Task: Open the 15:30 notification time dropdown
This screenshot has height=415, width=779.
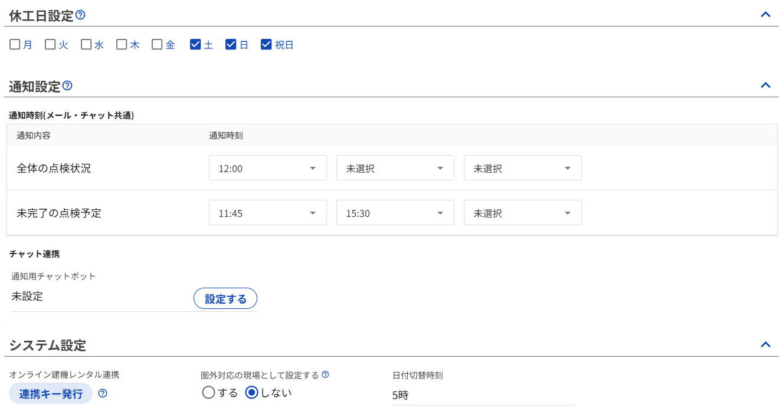Action: coord(395,213)
